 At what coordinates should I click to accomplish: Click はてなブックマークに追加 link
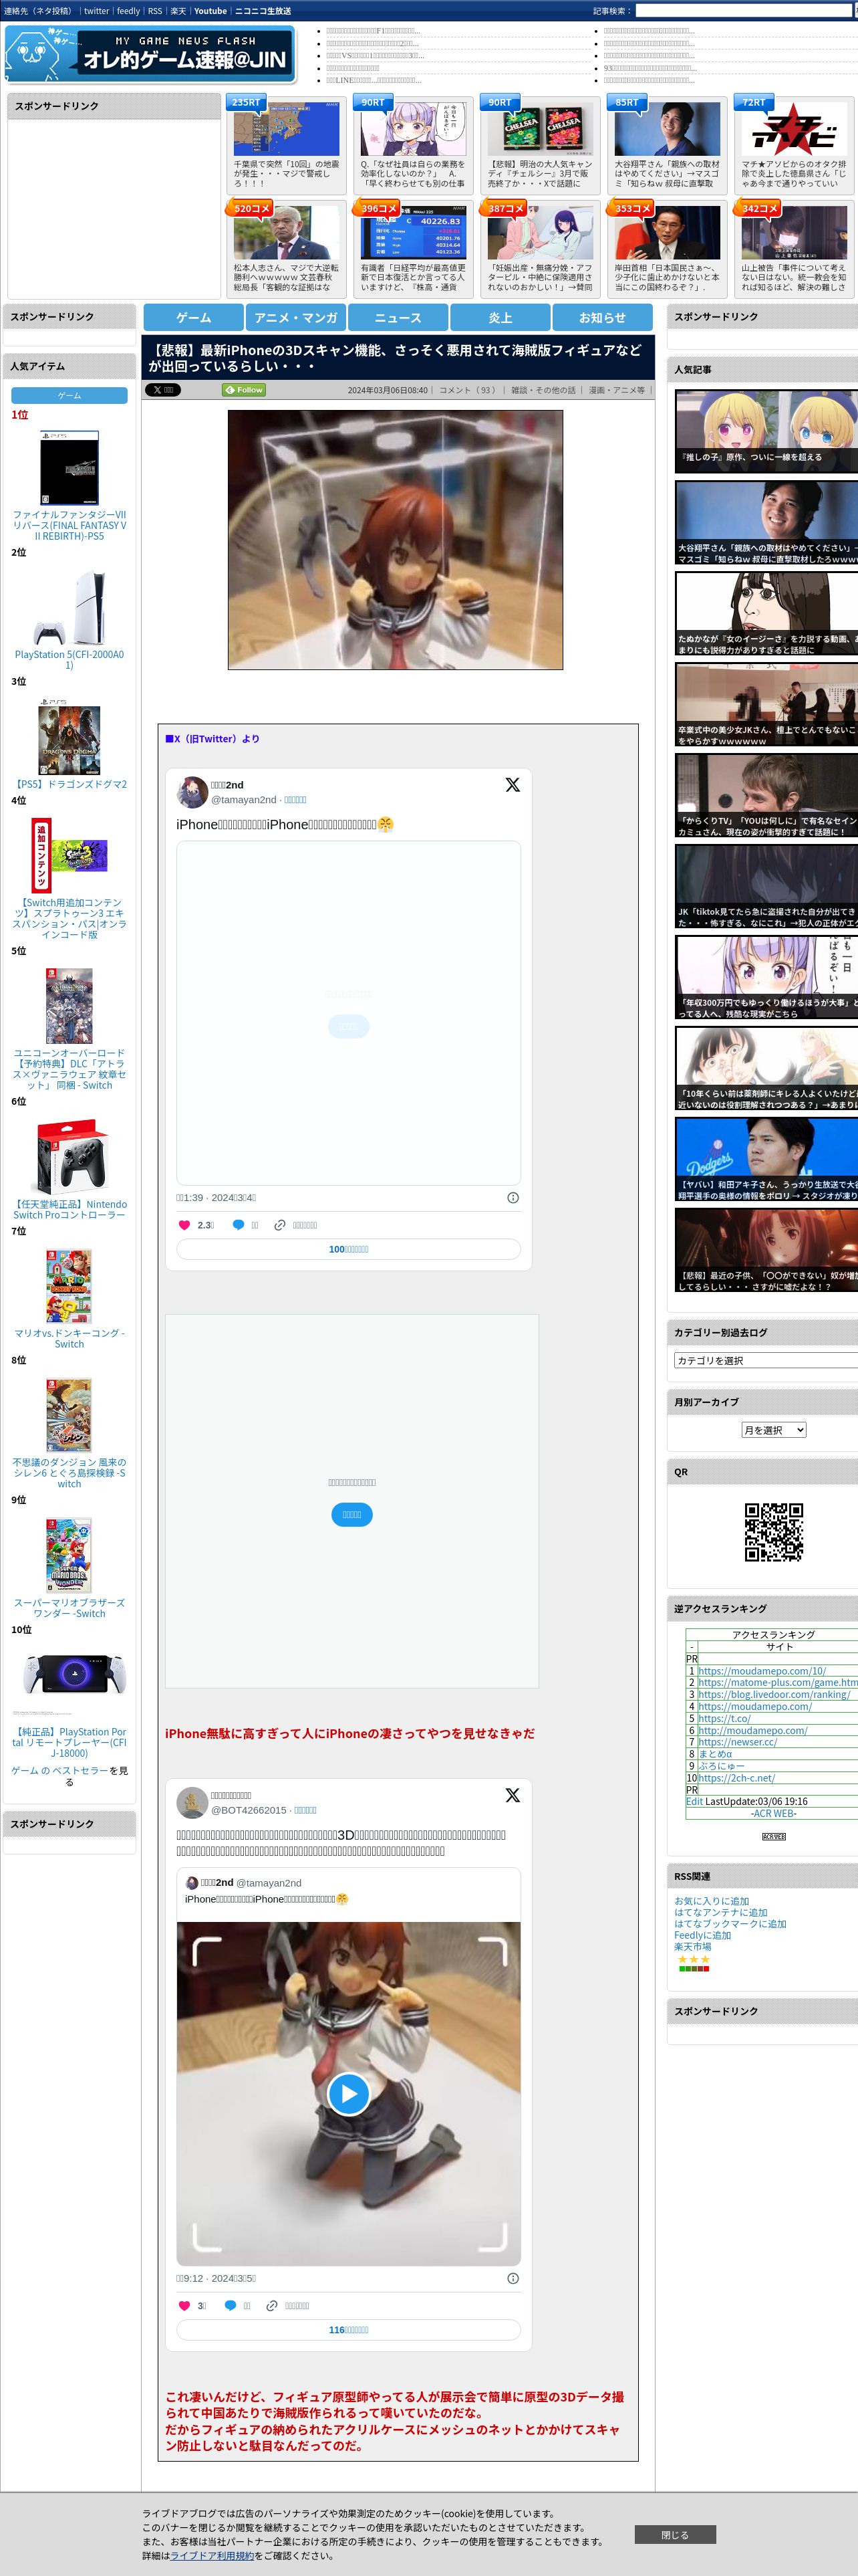(x=730, y=1923)
